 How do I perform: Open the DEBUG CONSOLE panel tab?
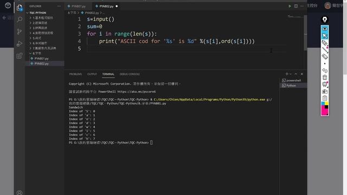(130, 74)
